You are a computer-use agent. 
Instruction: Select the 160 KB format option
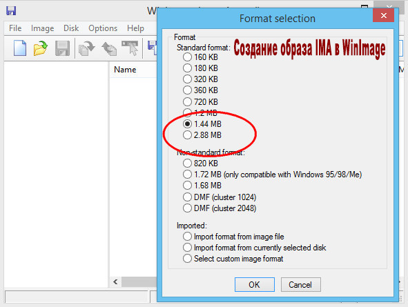tap(200, 57)
